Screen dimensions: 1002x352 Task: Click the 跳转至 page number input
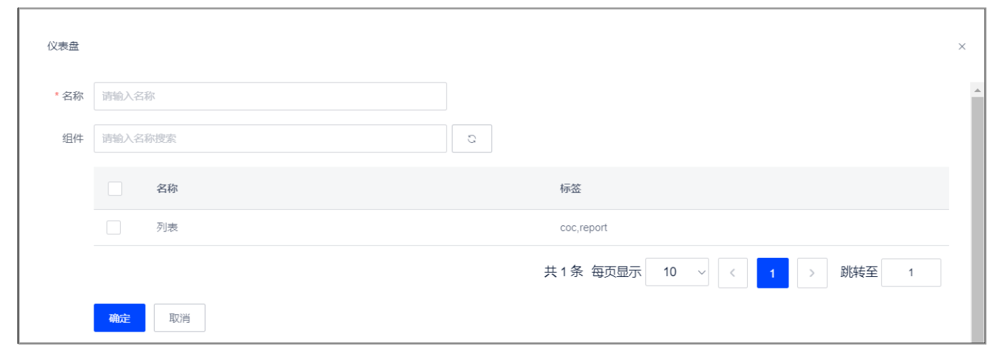click(911, 273)
